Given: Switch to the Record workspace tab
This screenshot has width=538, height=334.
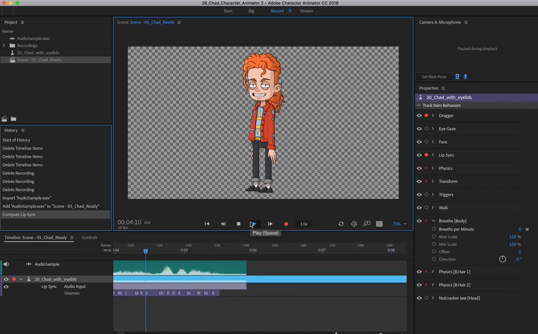Looking at the screenshot, I should click(x=277, y=11).
